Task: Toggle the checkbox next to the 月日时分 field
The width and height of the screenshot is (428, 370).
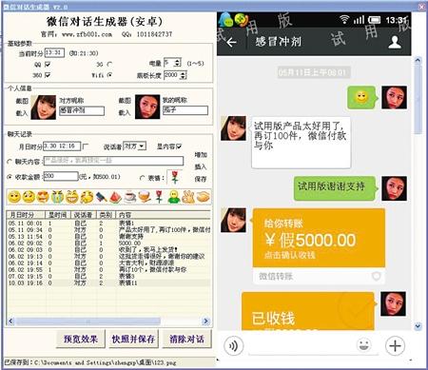Action: (85, 146)
